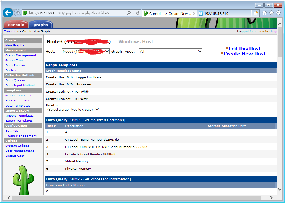285x203 pixels.
Task: Click the browser Forward arrow button
Action: click(17, 13)
